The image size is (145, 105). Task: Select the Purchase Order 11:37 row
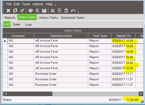coord(73,85)
